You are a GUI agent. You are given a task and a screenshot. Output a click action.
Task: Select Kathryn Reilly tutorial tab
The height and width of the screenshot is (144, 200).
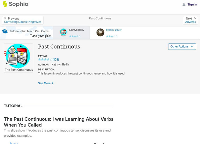(76, 30)
